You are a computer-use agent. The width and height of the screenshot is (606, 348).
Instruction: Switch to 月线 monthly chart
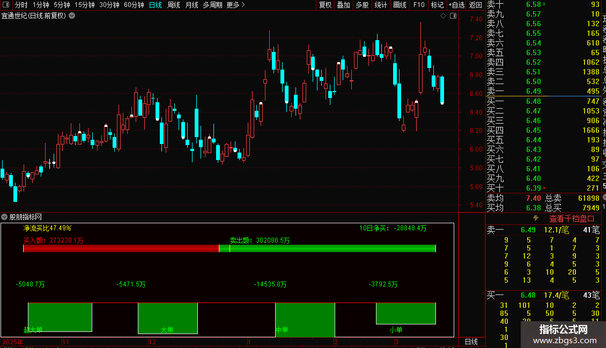tap(191, 5)
